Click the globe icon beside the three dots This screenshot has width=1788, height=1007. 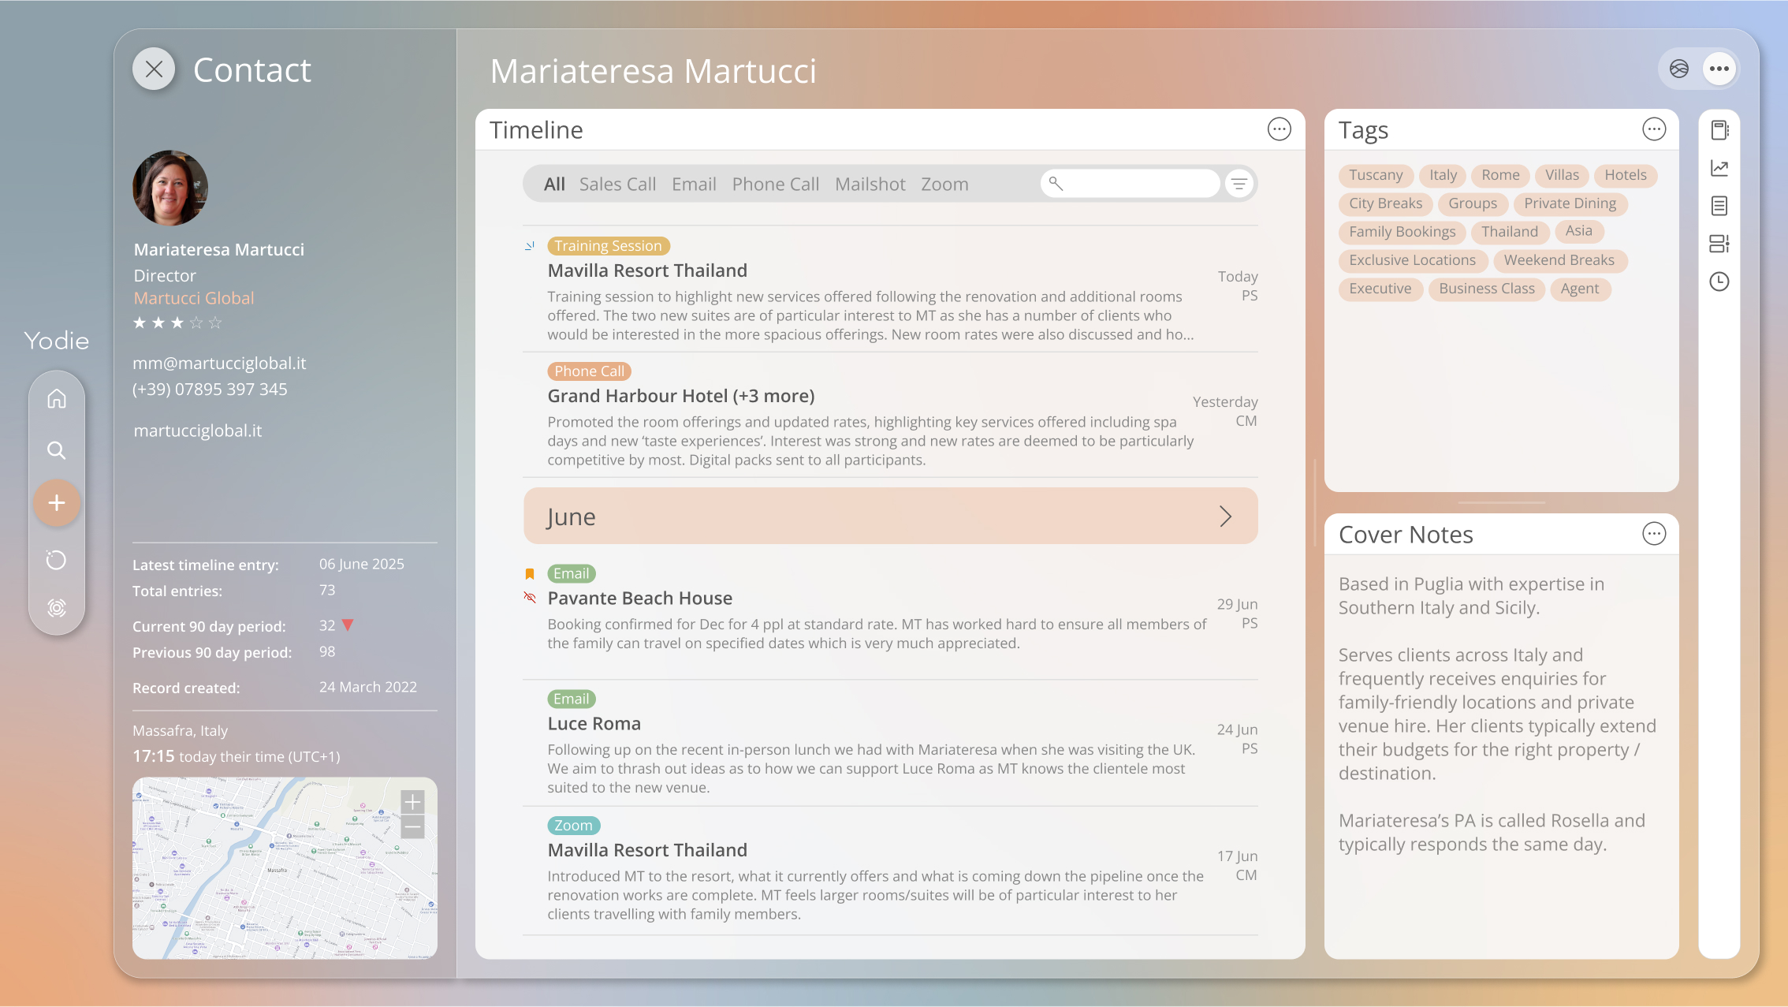point(1679,69)
